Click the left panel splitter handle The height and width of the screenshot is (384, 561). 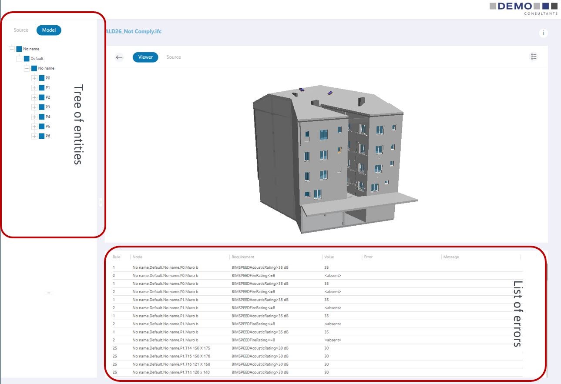point(101,202)
